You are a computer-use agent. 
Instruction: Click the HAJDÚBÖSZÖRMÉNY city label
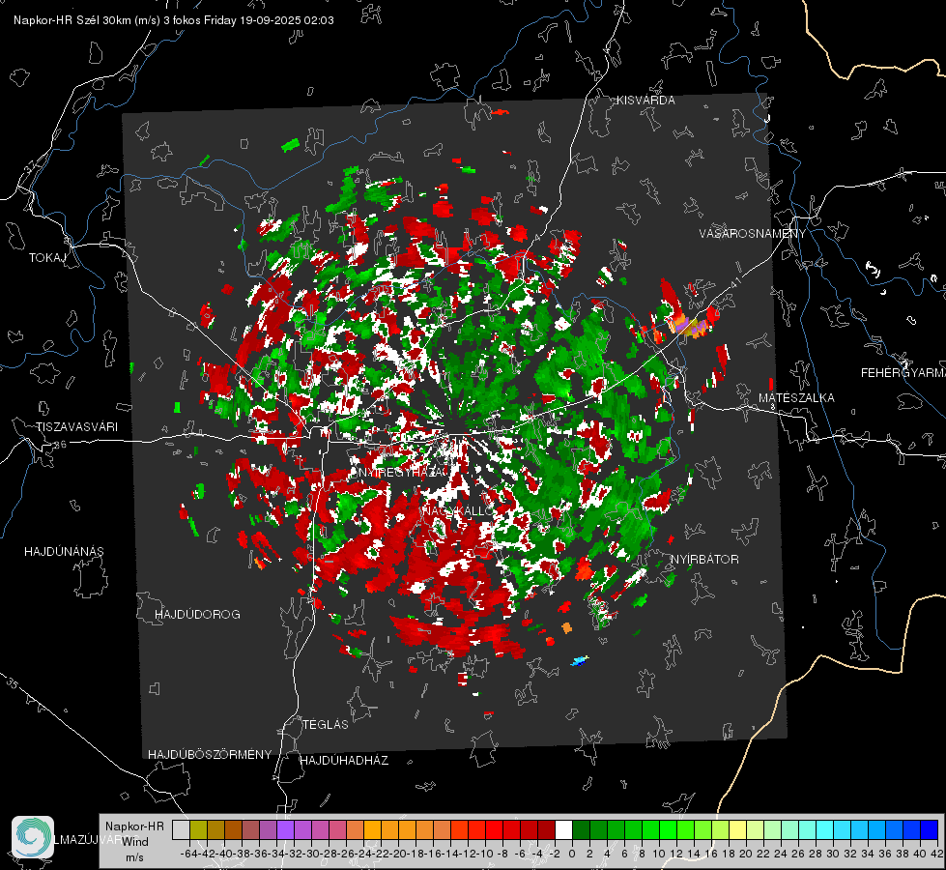click(x=210, y=755)
